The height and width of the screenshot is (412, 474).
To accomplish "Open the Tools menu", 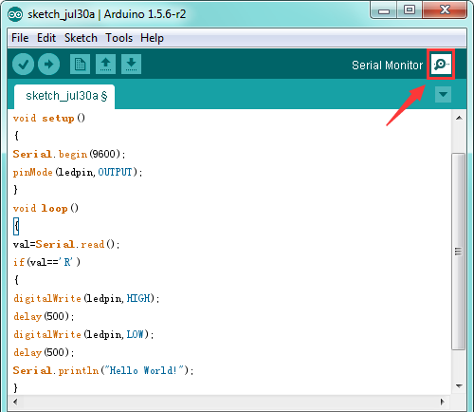I will point(118,38).
